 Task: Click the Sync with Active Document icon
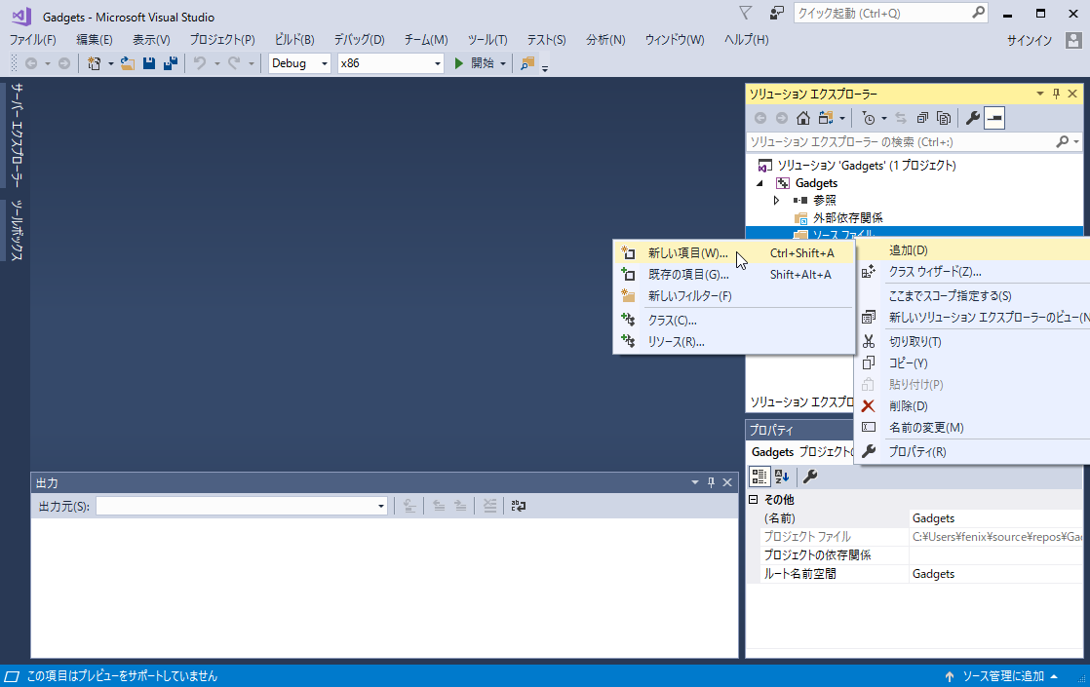click(901, 118)
